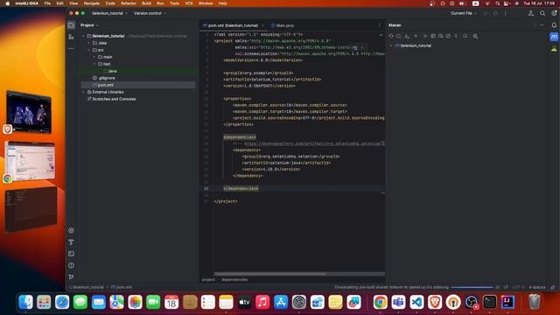Click Execute Maven Goal icon

pyautogui.click(x=433, y=36)
